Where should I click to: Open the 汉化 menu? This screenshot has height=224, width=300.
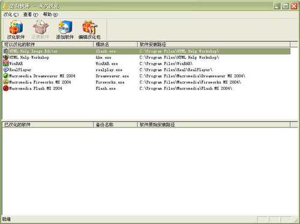click(11, 14)
